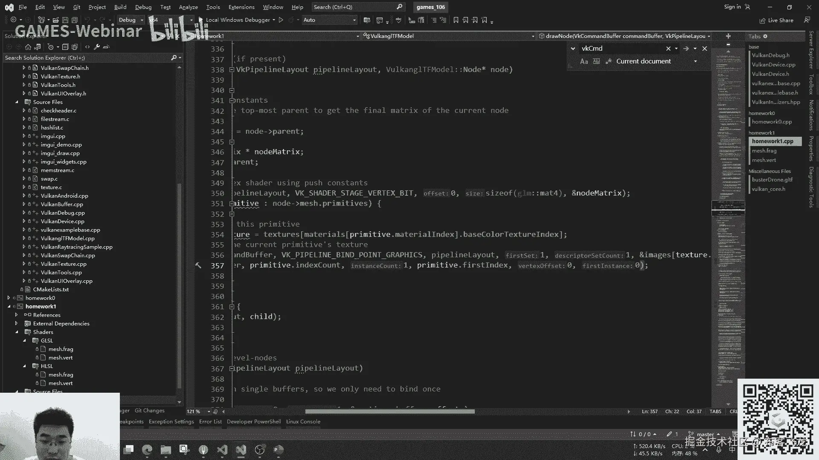
Task: Open the Tabs panel settings gear
Action: tap(765, 36)
